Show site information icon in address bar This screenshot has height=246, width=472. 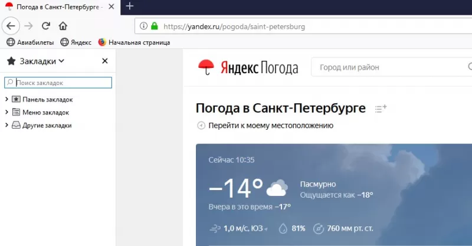pos(143,26)
